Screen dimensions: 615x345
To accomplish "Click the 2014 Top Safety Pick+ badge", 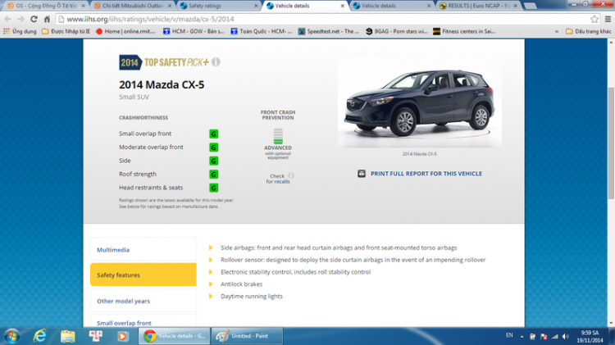I will [x=164, y=62].
